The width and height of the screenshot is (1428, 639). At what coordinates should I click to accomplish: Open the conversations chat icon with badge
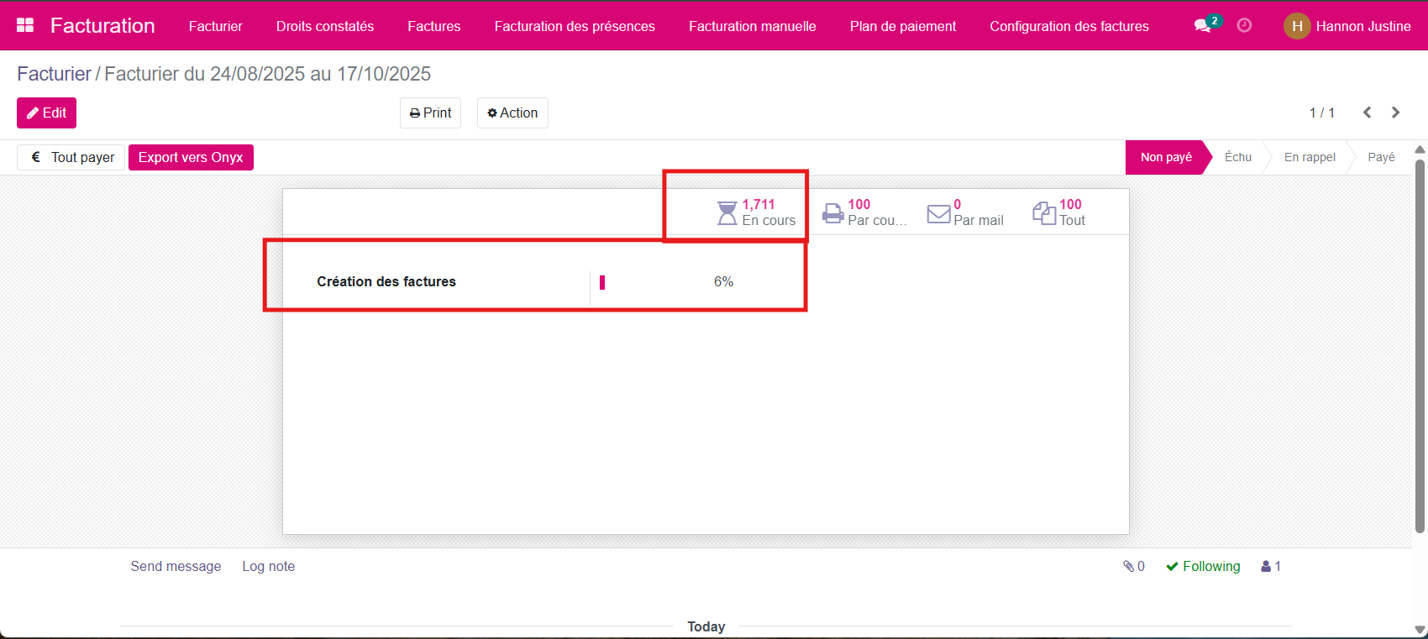pos(1203,26)
